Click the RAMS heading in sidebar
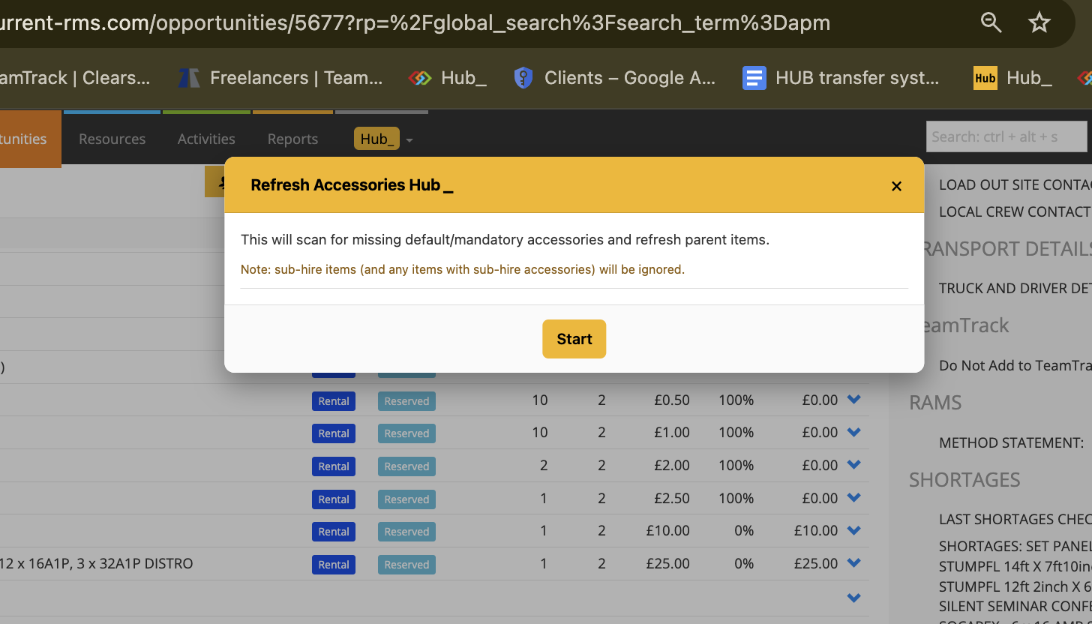1092x624 pixels. point(935,403)
